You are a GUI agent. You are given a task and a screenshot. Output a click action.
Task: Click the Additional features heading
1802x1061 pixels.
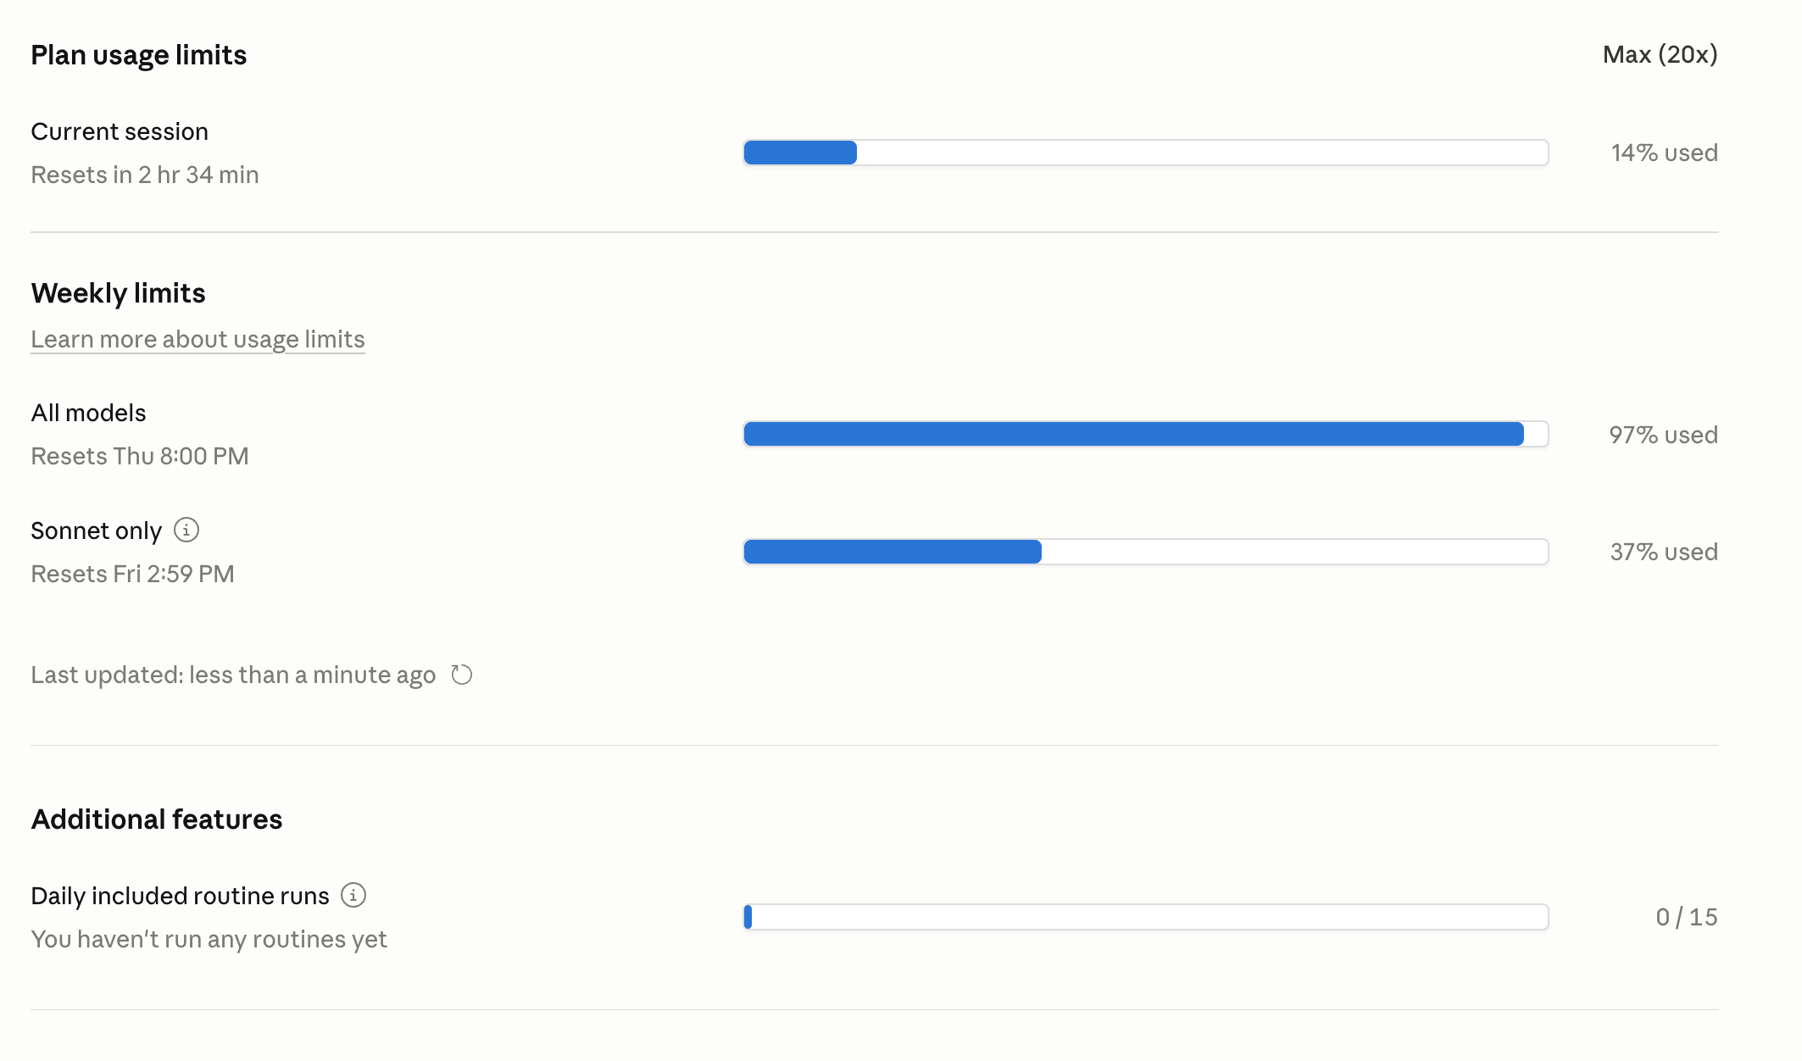point(157,819)
